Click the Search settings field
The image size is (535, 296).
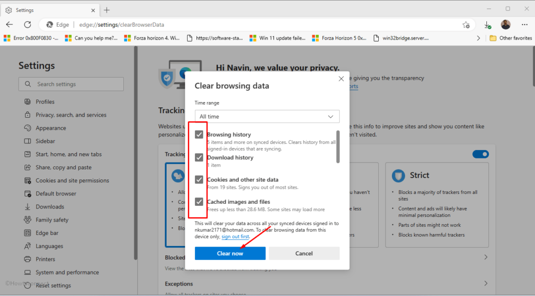tap(71, 84)
